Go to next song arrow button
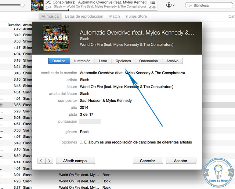 click(x=49, y=161)
